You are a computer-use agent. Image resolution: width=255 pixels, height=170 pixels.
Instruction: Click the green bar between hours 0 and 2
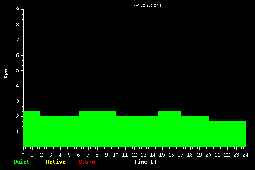tap(32, 129)
